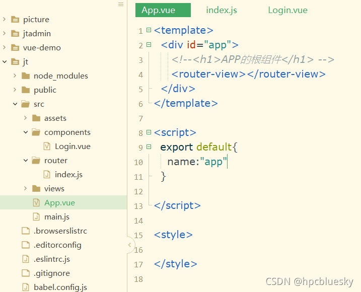Click the App.vue file icon in tree
This screenshot has width=361, height=292.
coord(36,203)
